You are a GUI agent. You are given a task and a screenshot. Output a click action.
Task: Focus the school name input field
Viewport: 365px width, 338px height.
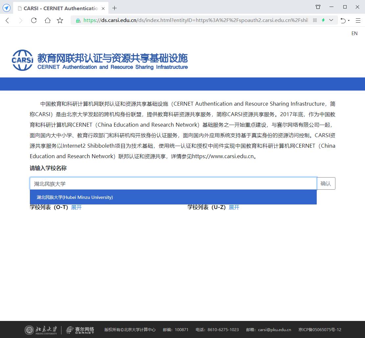tap(173, 183)
